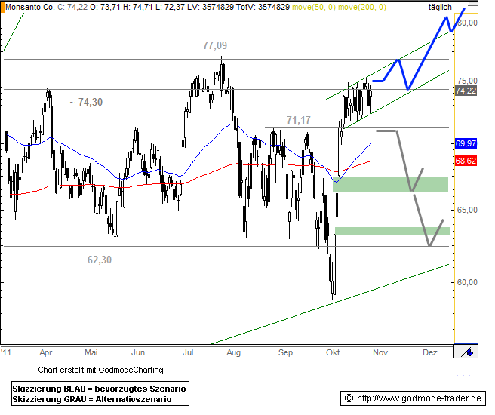Click the 80,00 price axis label
The image size is (495, 415).
467,23
